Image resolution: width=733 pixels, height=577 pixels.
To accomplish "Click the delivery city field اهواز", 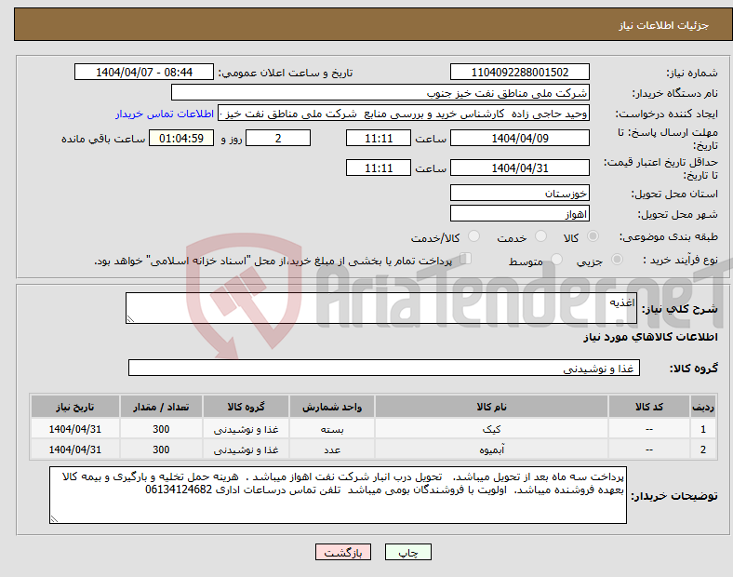I will 520,213.
